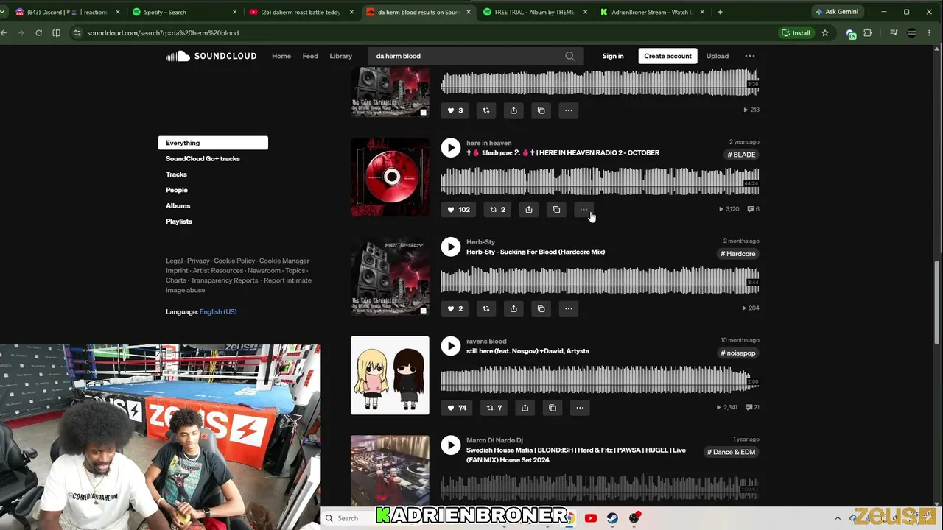Go to the Feed page

coord(310,56)
